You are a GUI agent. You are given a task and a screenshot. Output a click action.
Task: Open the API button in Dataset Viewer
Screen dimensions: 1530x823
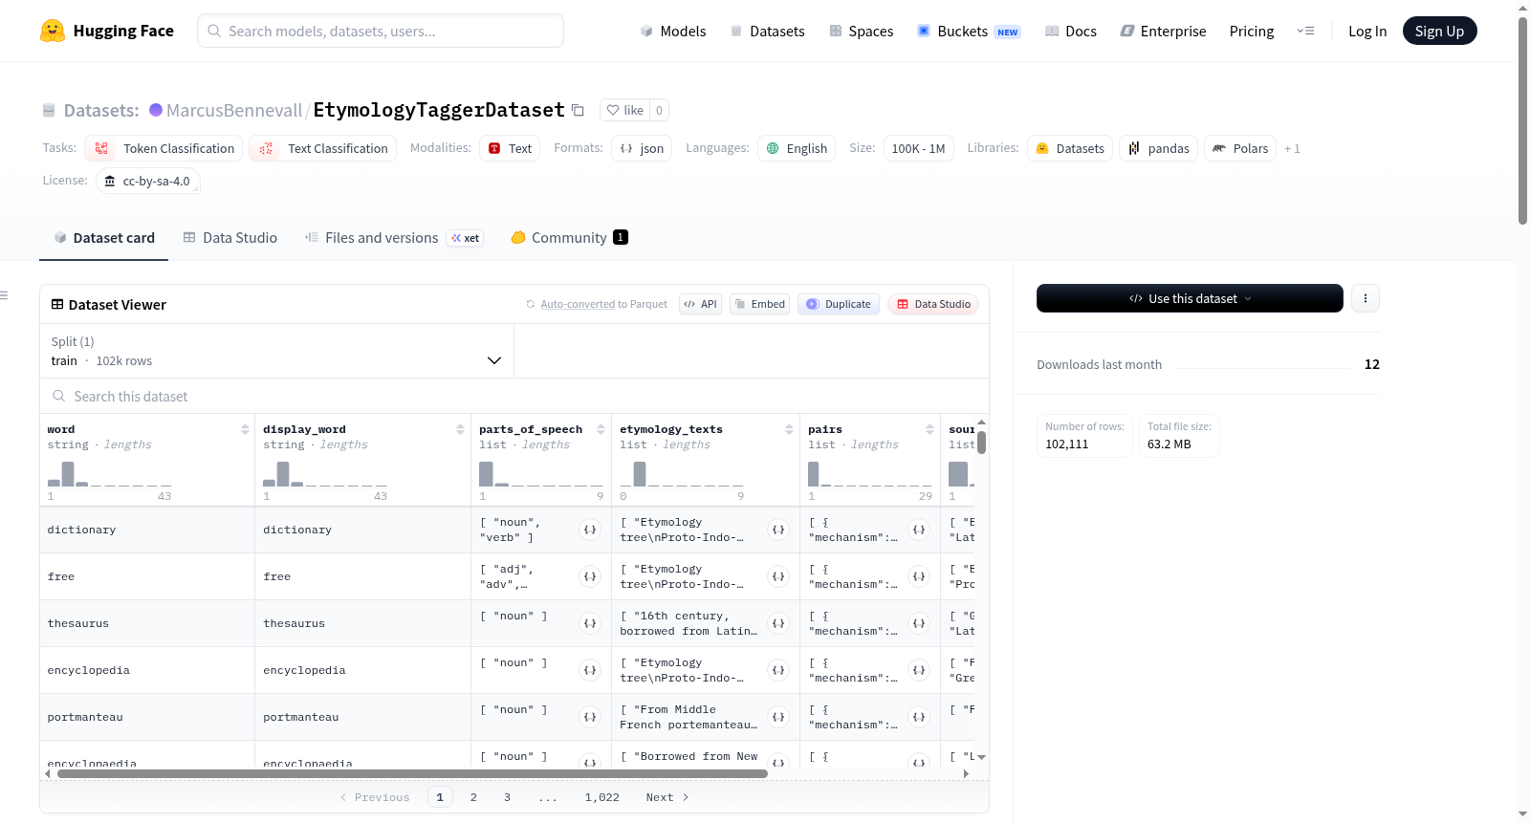pyautogui.click(x=700, y=304)
